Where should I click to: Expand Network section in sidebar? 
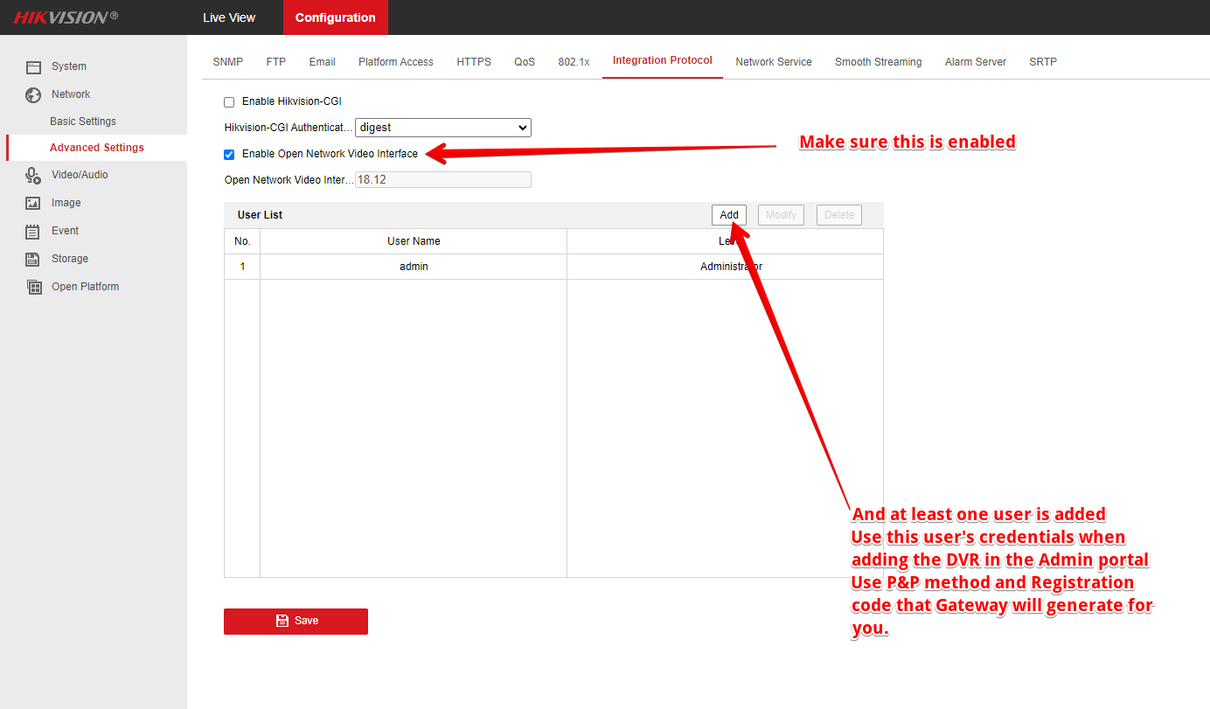click(71, 94)
